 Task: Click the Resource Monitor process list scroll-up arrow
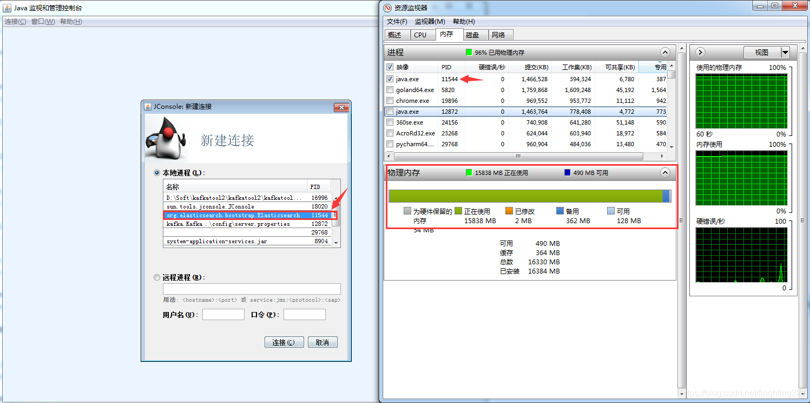pos(671,67)
